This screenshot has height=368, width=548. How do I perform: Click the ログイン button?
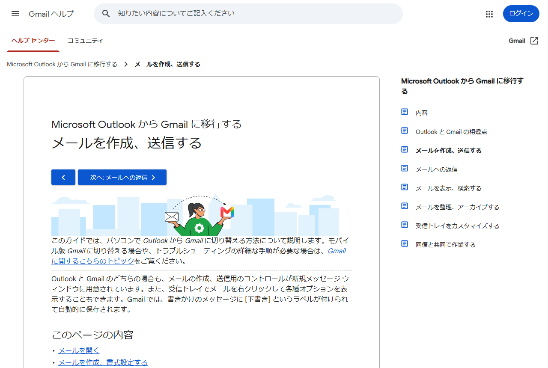coord(521,14)
